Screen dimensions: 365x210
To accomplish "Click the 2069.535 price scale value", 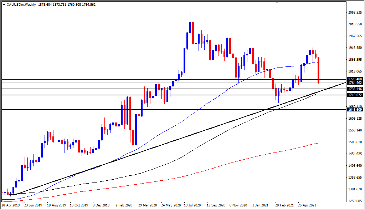I will (x=355, y=12).
